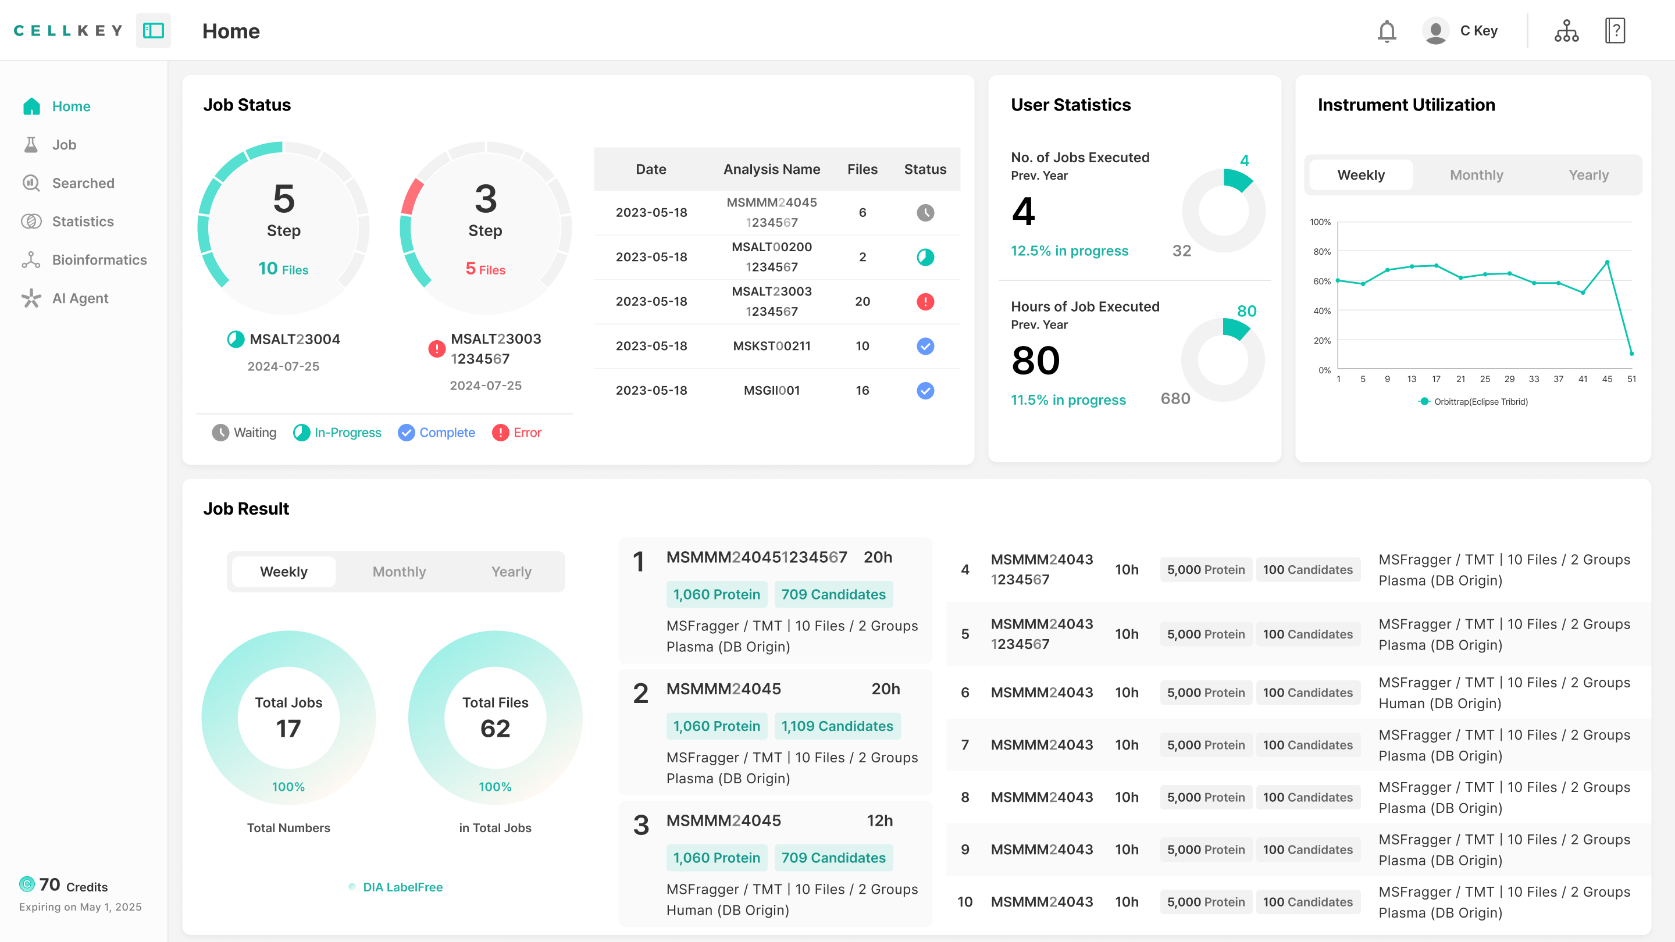
Task: Select Yearly in Job Result period toggle
Action: click(x=511, y=572)
